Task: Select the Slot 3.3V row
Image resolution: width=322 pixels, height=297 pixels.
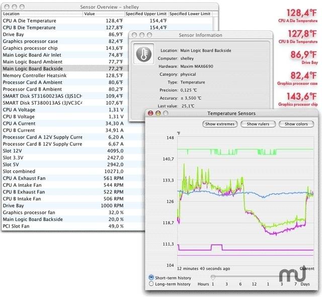Action: click(x=73, y=158)
